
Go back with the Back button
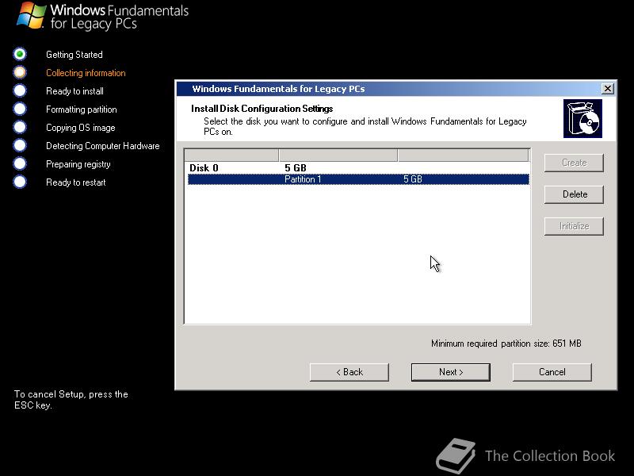(349, 372)
